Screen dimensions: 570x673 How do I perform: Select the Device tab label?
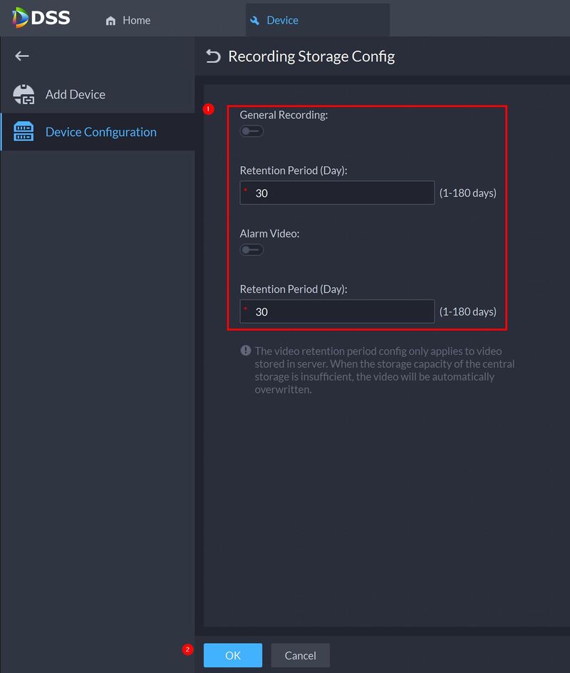[282, 20]
